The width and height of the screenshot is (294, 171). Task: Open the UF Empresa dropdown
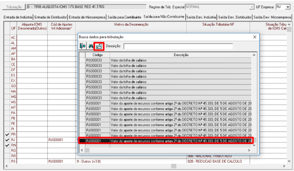(288, 7)
